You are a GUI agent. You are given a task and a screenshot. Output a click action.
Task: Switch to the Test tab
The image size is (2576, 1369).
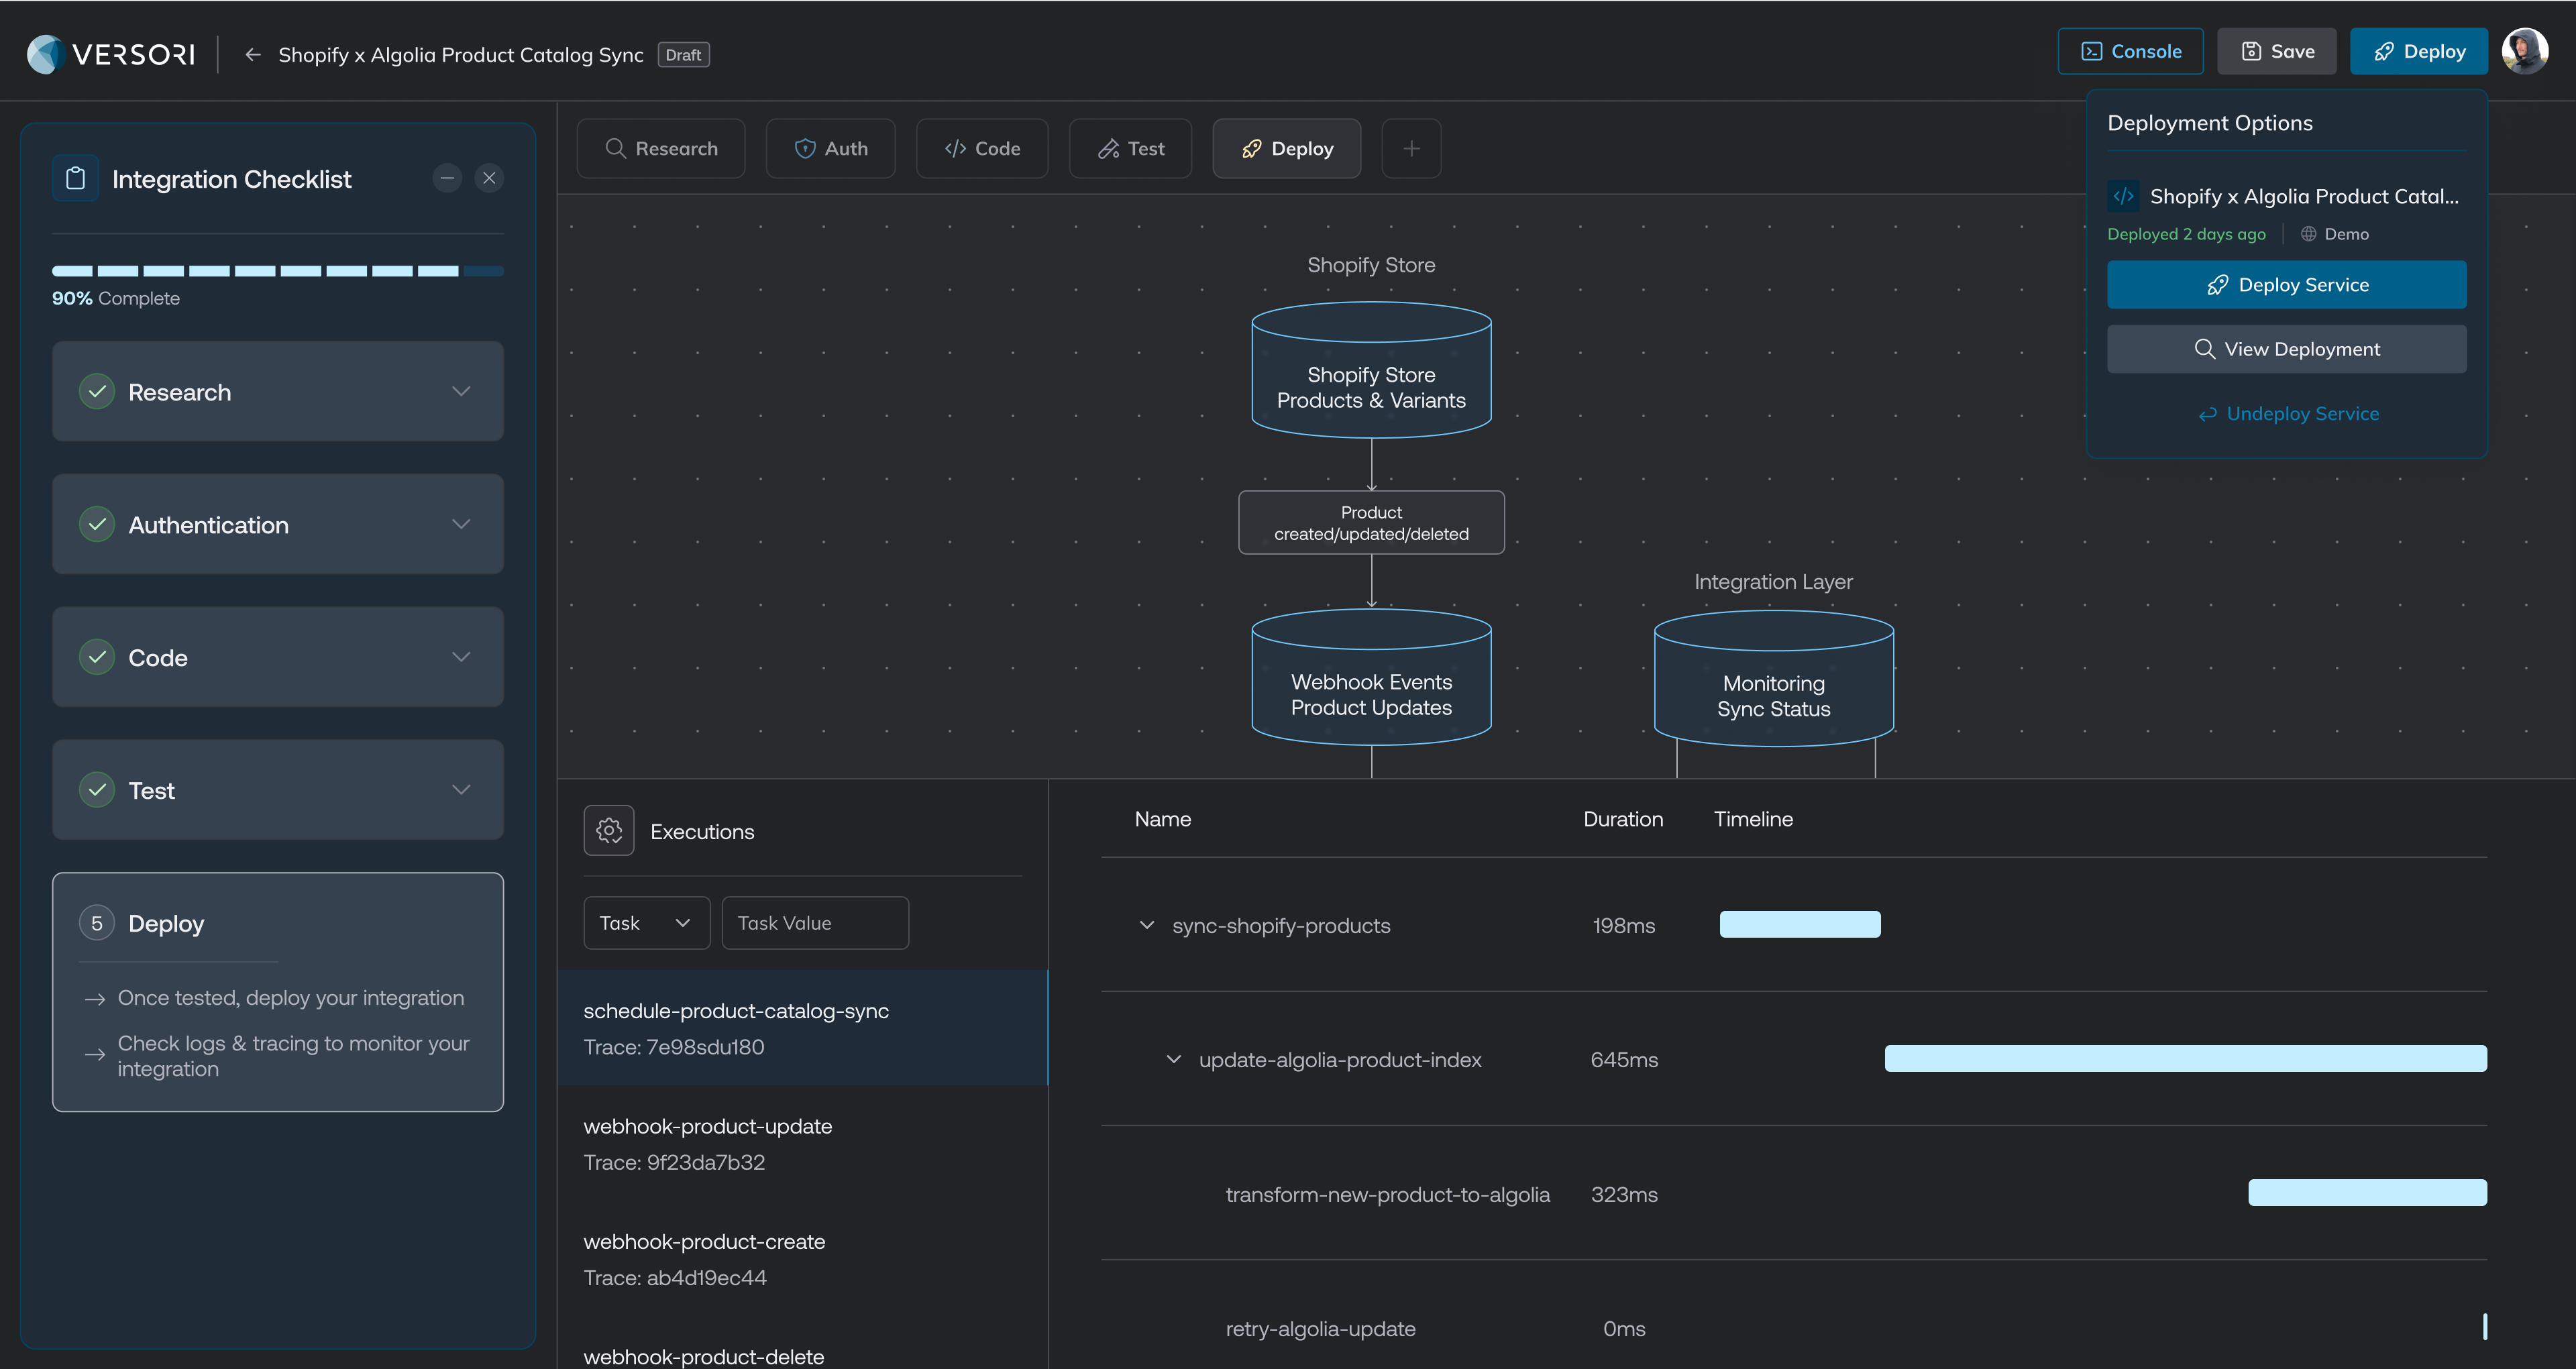(1130, 149)
